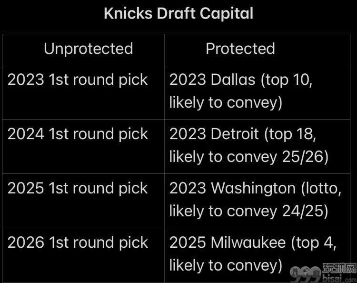Viewport: 357px width, 283px height.
Task: Click the Knicks Draft Capital title
Action: point(178,13)
